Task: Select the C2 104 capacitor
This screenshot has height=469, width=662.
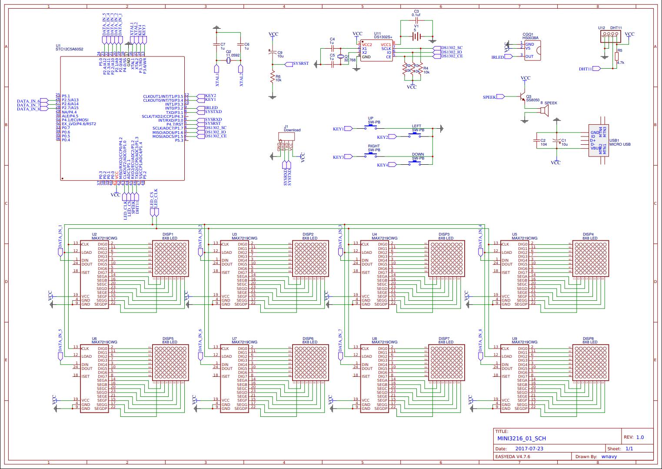Action: pyautogui.click(x=536, y=140)
